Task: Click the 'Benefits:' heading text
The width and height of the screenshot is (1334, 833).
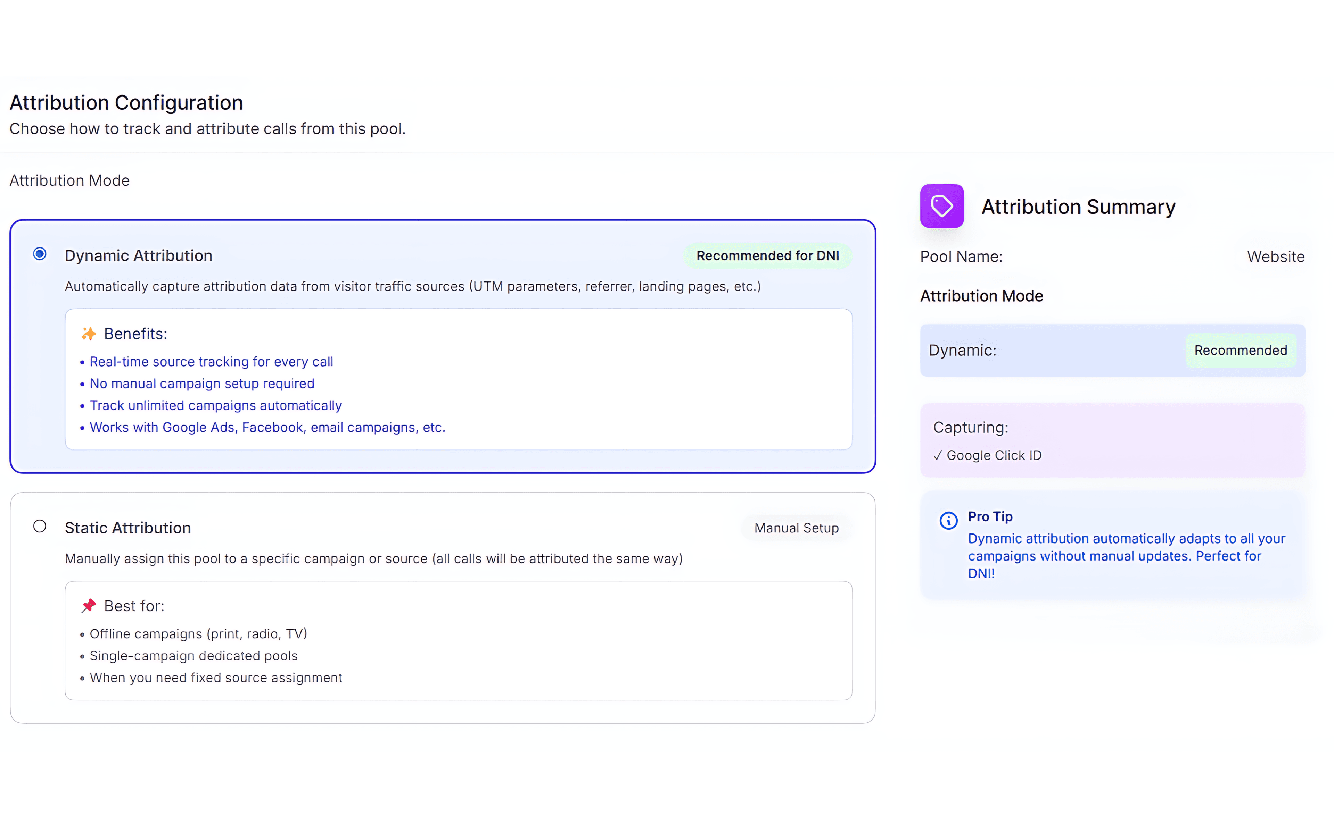Action: (x=135, y=334)
